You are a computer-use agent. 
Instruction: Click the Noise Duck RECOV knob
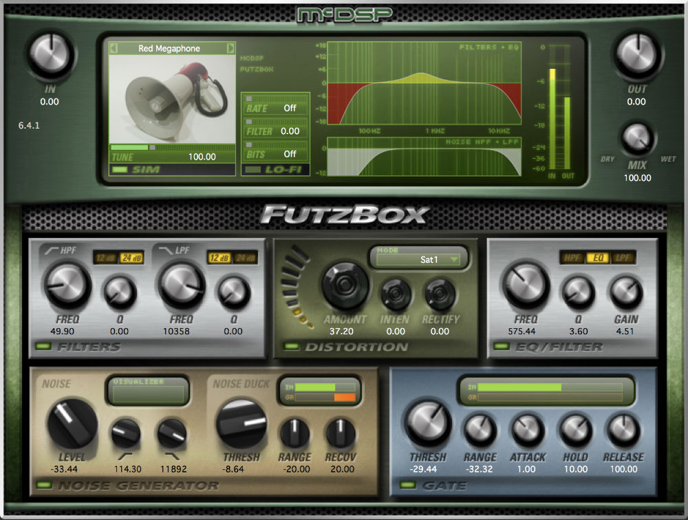pos(340,433)
